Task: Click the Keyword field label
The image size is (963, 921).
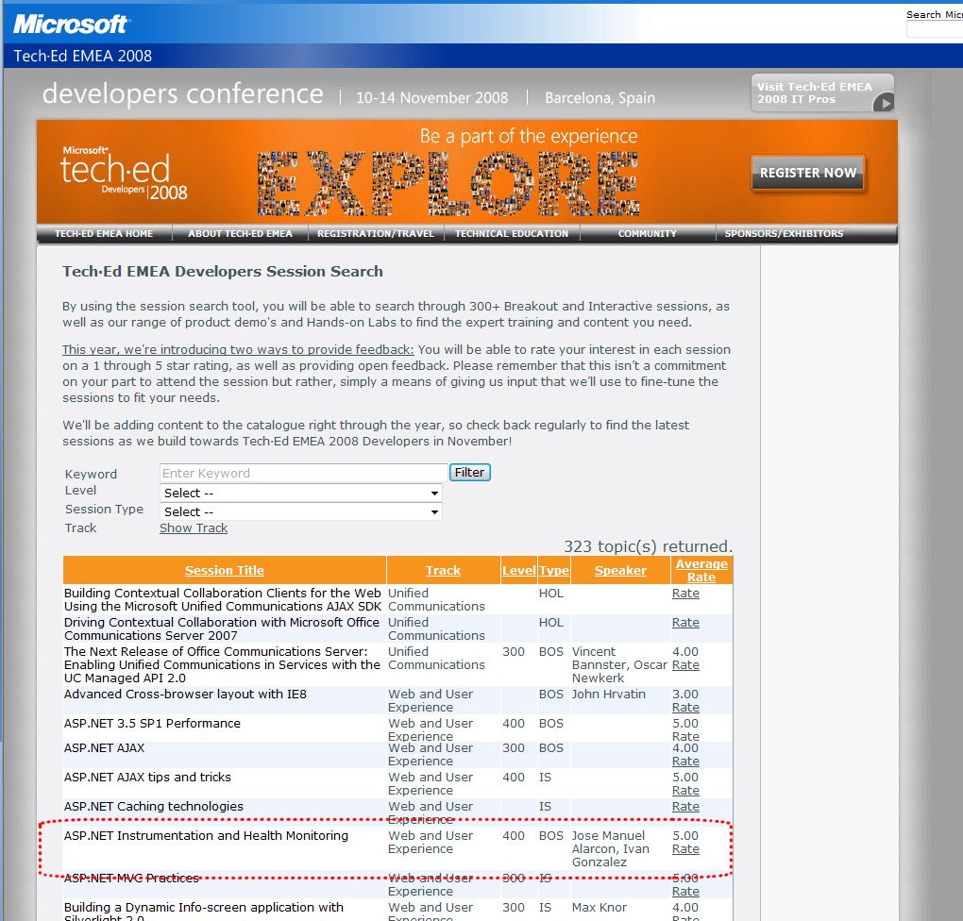Action: 91,474
